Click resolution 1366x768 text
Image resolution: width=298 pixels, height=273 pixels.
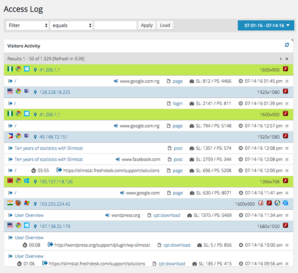click(270, 182)
